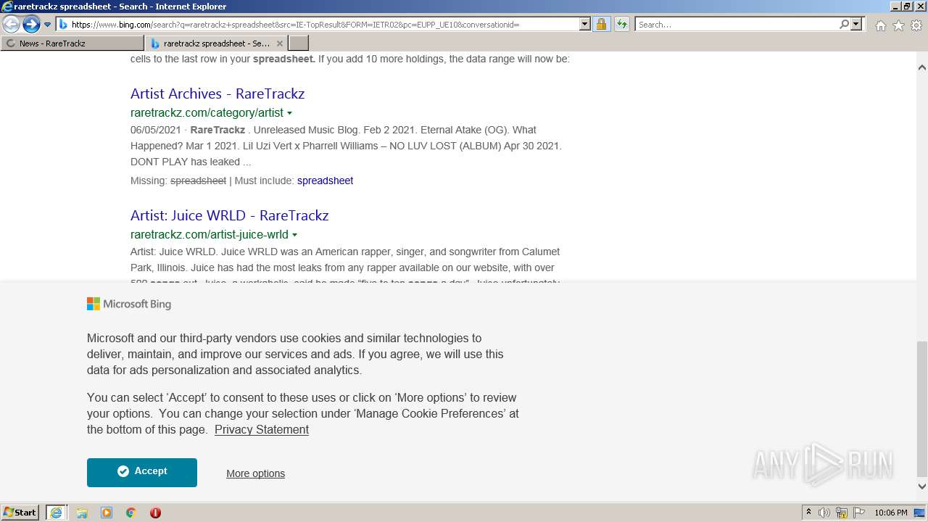The image size is (928, 522).
Task: Click the 10:06 PM clock
Action: (891, 513)
